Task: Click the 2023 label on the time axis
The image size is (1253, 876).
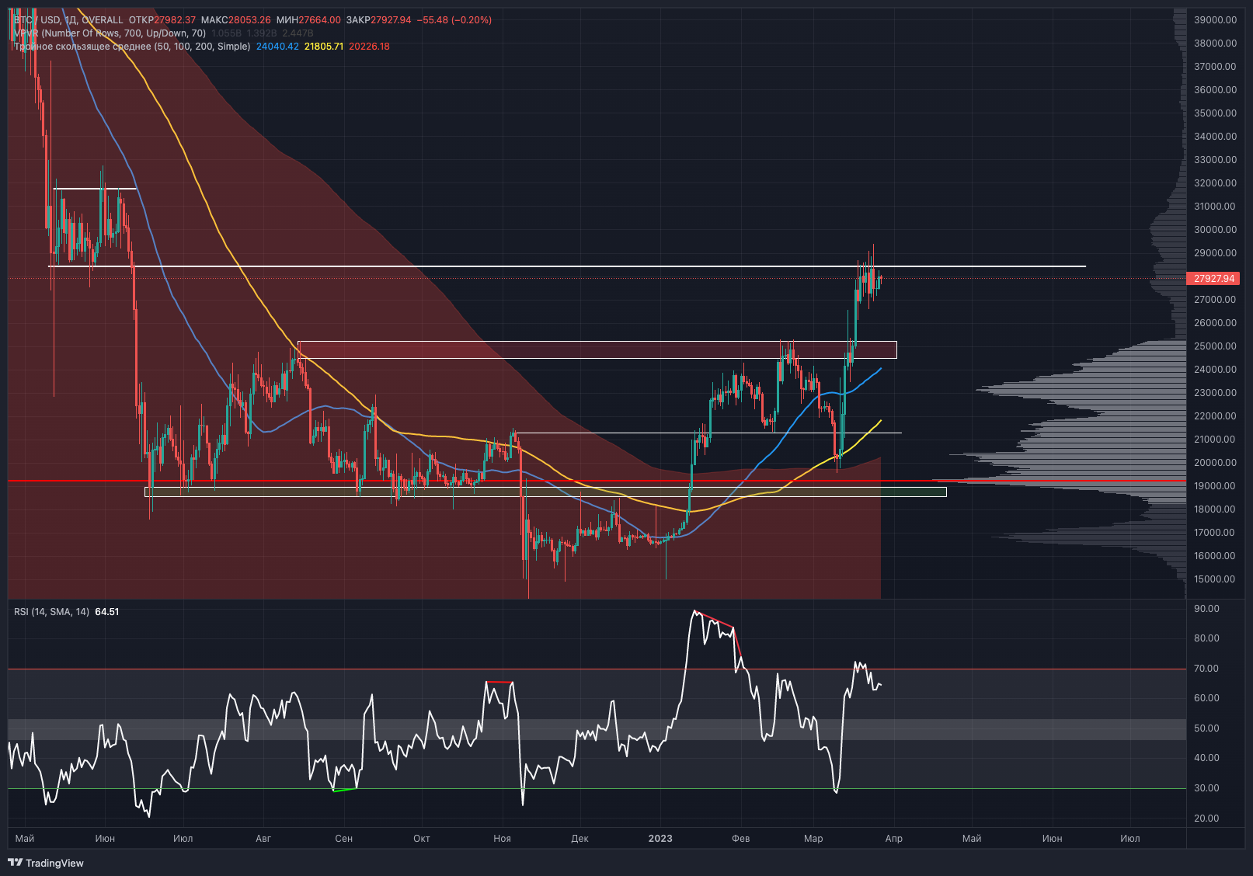Action: pos(660,839)
